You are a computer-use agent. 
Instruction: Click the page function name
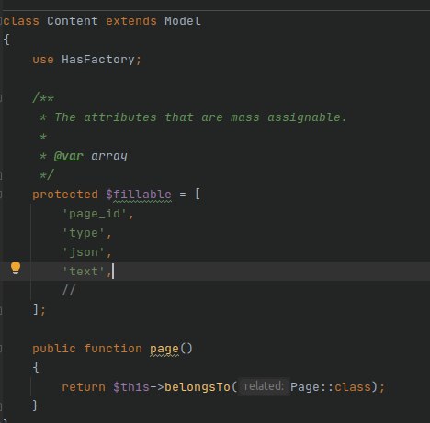164,349
